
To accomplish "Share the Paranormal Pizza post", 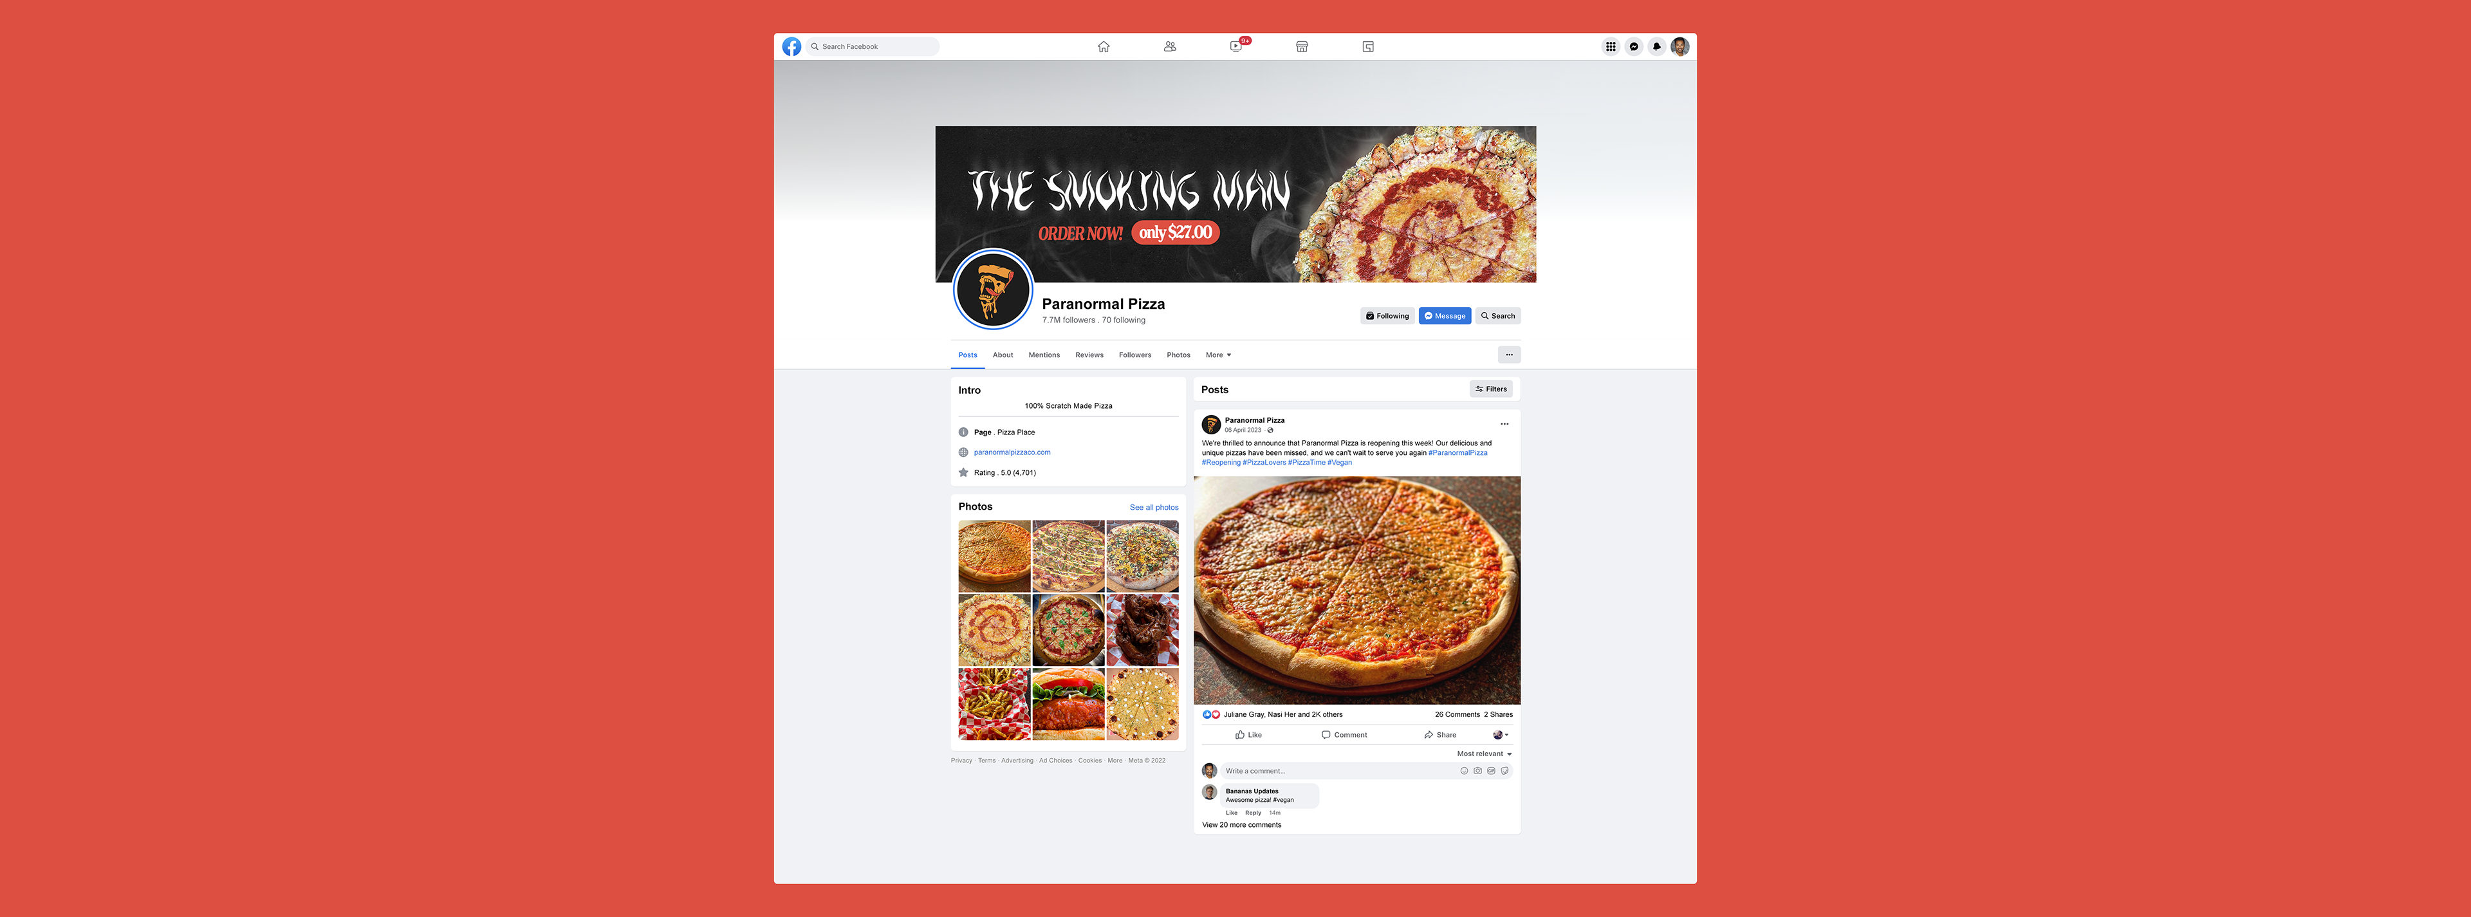I will (1440, 735).
